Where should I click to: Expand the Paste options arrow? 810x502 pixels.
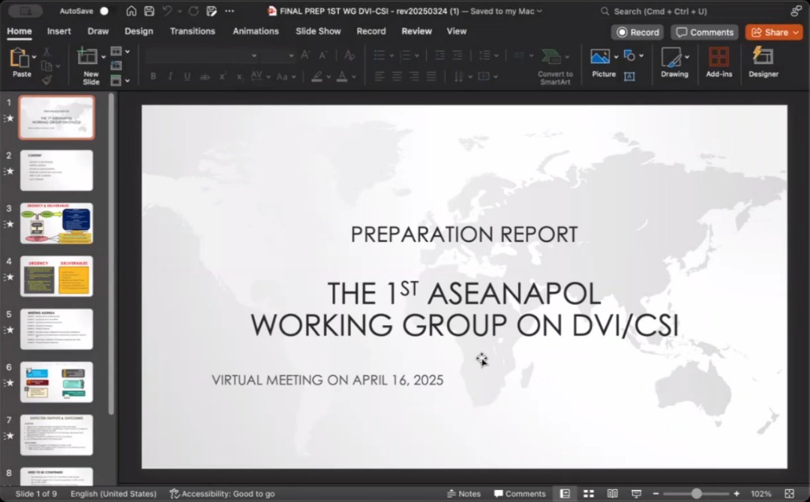point(34,57)
